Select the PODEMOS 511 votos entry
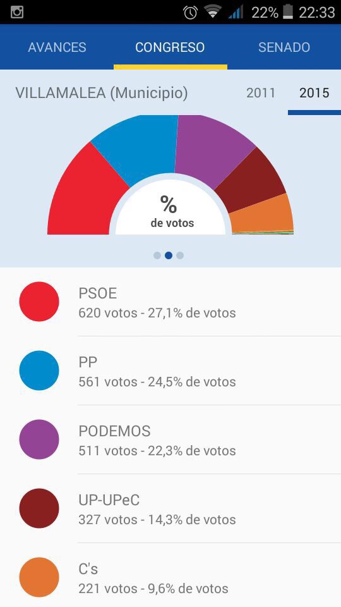 click(170, 439)
